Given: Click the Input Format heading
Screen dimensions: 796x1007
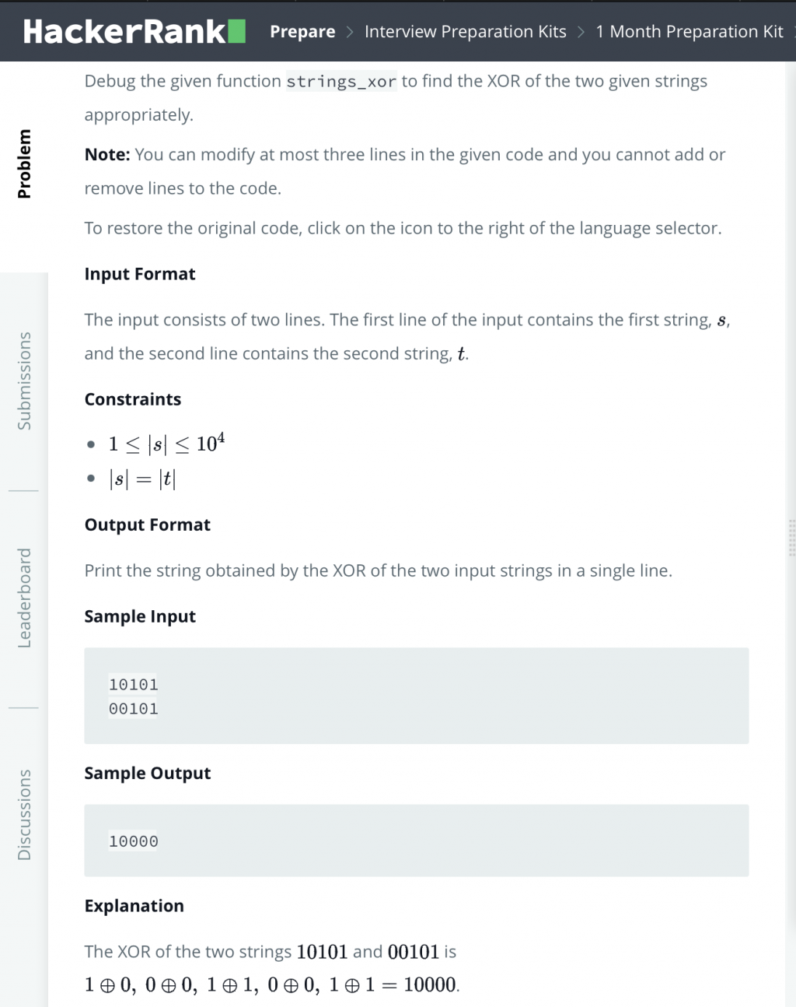Looking at the screenshot, I should pyautogui.click(x=140, y=274).
